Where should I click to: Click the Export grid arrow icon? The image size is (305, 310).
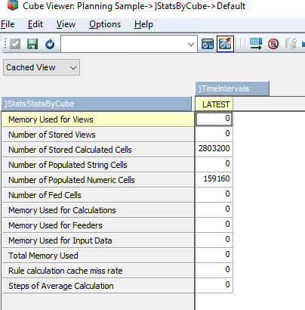(256, 44)
